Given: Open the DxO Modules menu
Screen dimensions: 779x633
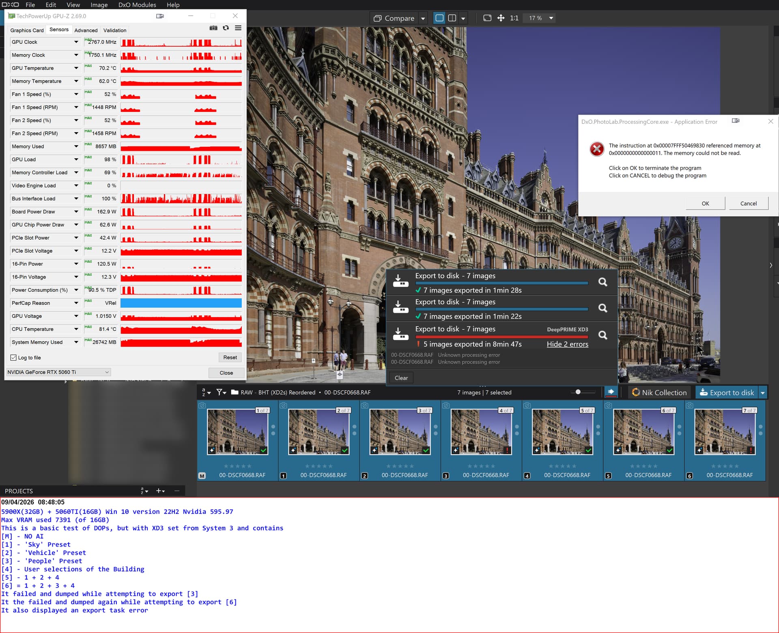Looking at the screenshot, I should (137, 5).
